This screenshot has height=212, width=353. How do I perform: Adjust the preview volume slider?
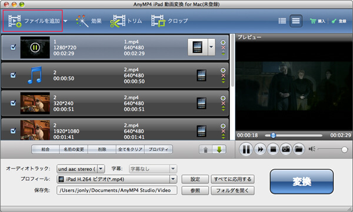(332, 149)
